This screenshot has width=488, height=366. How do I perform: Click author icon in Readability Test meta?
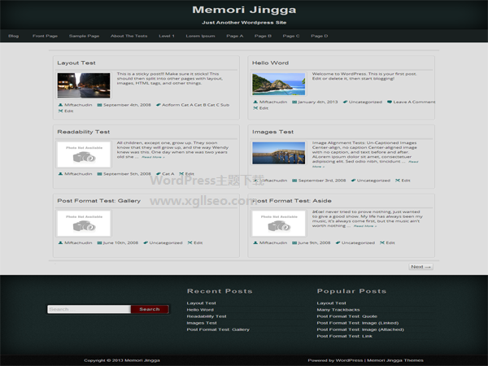click(60, 174)
